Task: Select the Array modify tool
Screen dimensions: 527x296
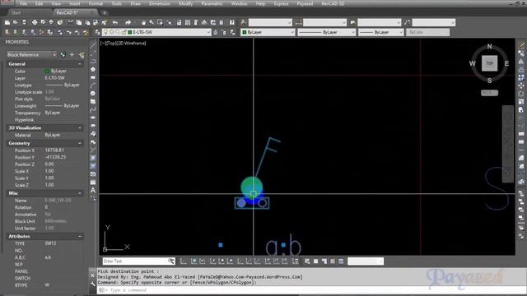Action: click(521, 77)
